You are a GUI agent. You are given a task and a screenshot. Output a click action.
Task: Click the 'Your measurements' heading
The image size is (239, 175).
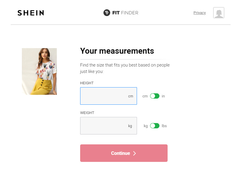[117, 51]
